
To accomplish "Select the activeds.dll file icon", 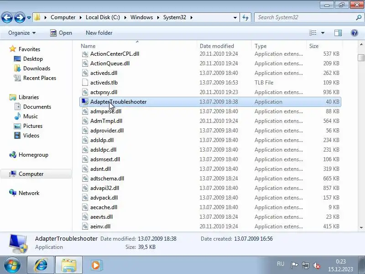I will [85, 73].
